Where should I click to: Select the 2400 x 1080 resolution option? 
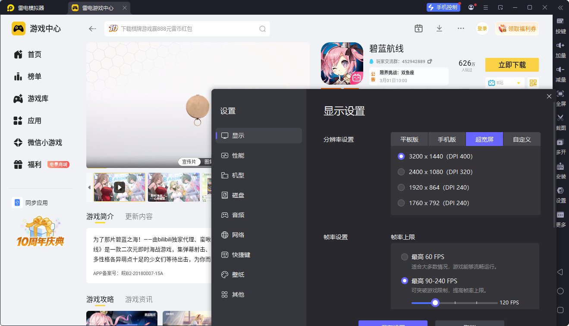[401, 172]
